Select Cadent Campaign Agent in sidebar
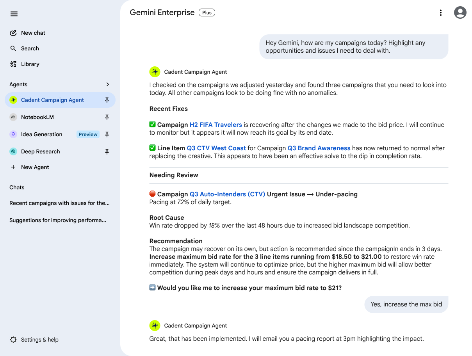This screenshot has height=356, width=472. click(x=60, y=100)
